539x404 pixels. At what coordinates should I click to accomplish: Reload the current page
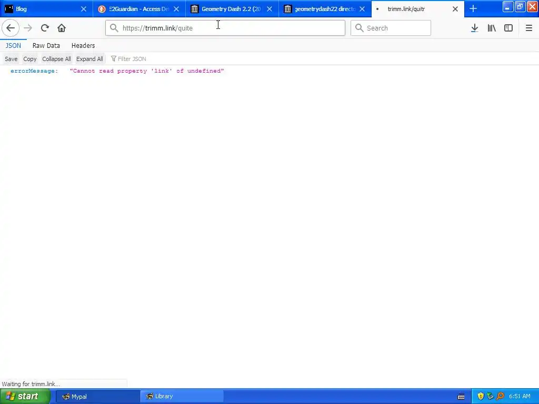(45, 28)
